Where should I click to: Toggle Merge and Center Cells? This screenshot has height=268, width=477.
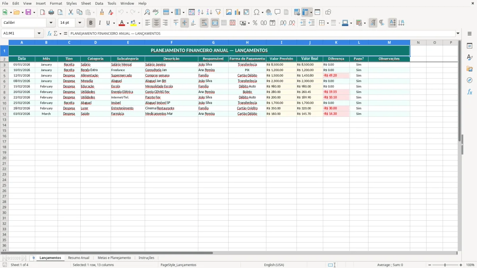(x=215, y=23)
